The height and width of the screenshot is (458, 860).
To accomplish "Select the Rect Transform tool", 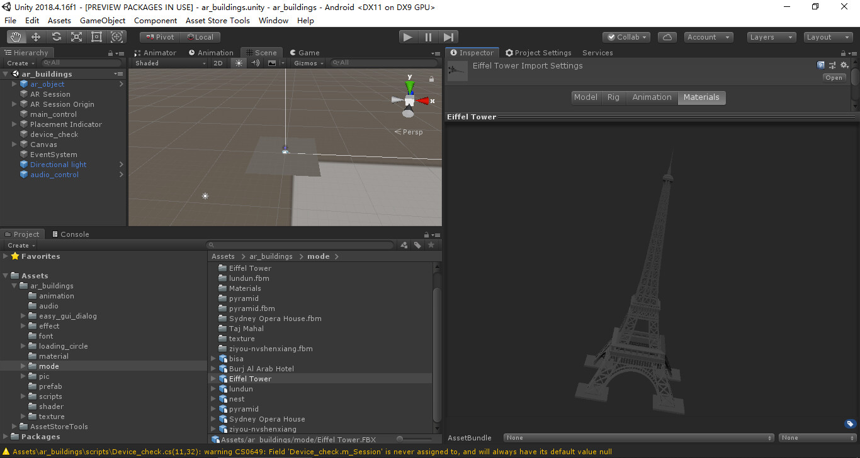I will coord(96,36).
